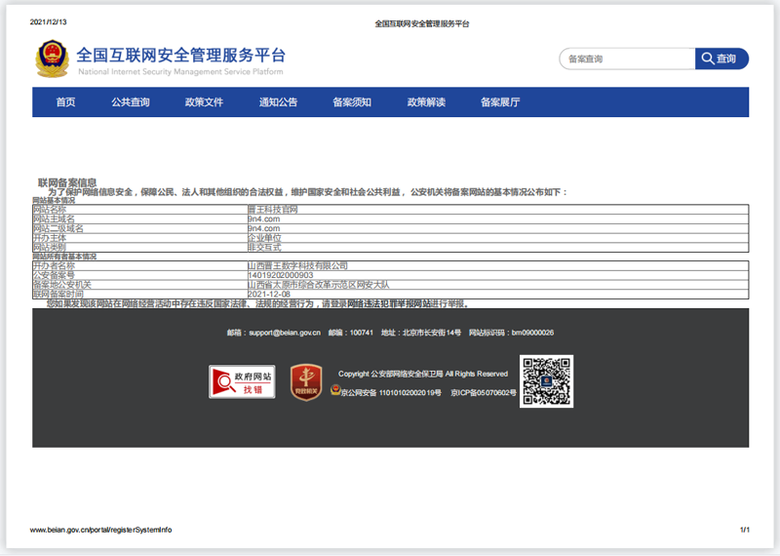The height and width of the screenshot is (556, 780).
Task: Select the 9n4.com main domain value
Action: pyautogui.click(x=263, y=219)
